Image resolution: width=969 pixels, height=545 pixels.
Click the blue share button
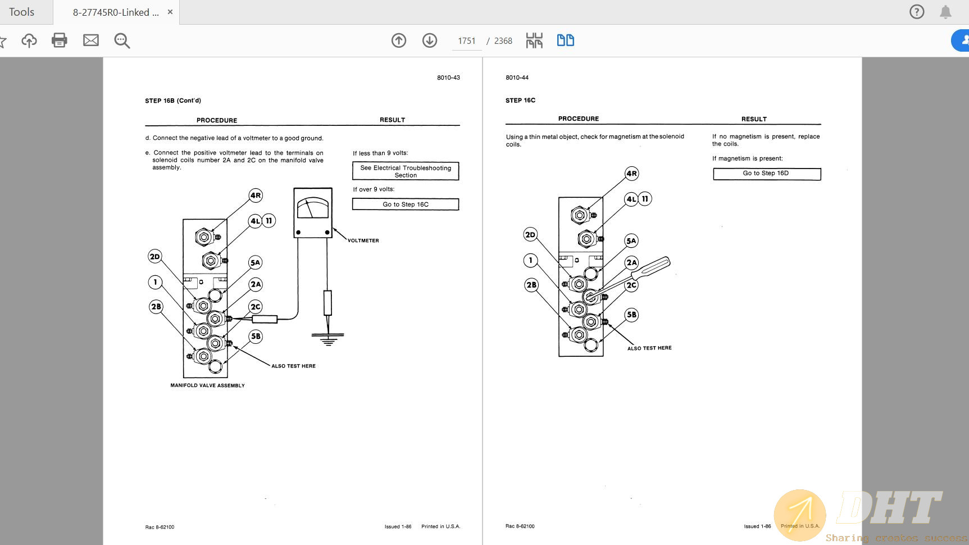[x=962, y=40]
